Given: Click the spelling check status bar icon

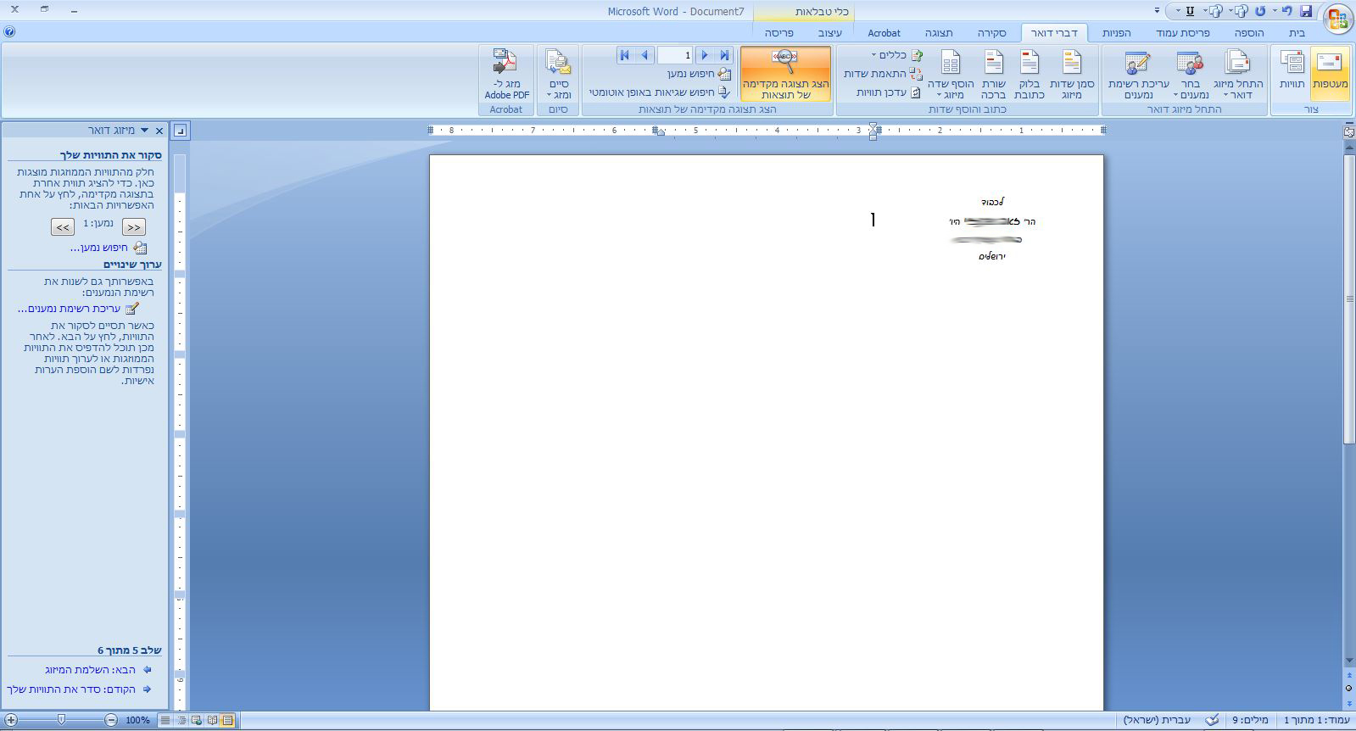Looking at the screenshot, I should [1212, 720].
